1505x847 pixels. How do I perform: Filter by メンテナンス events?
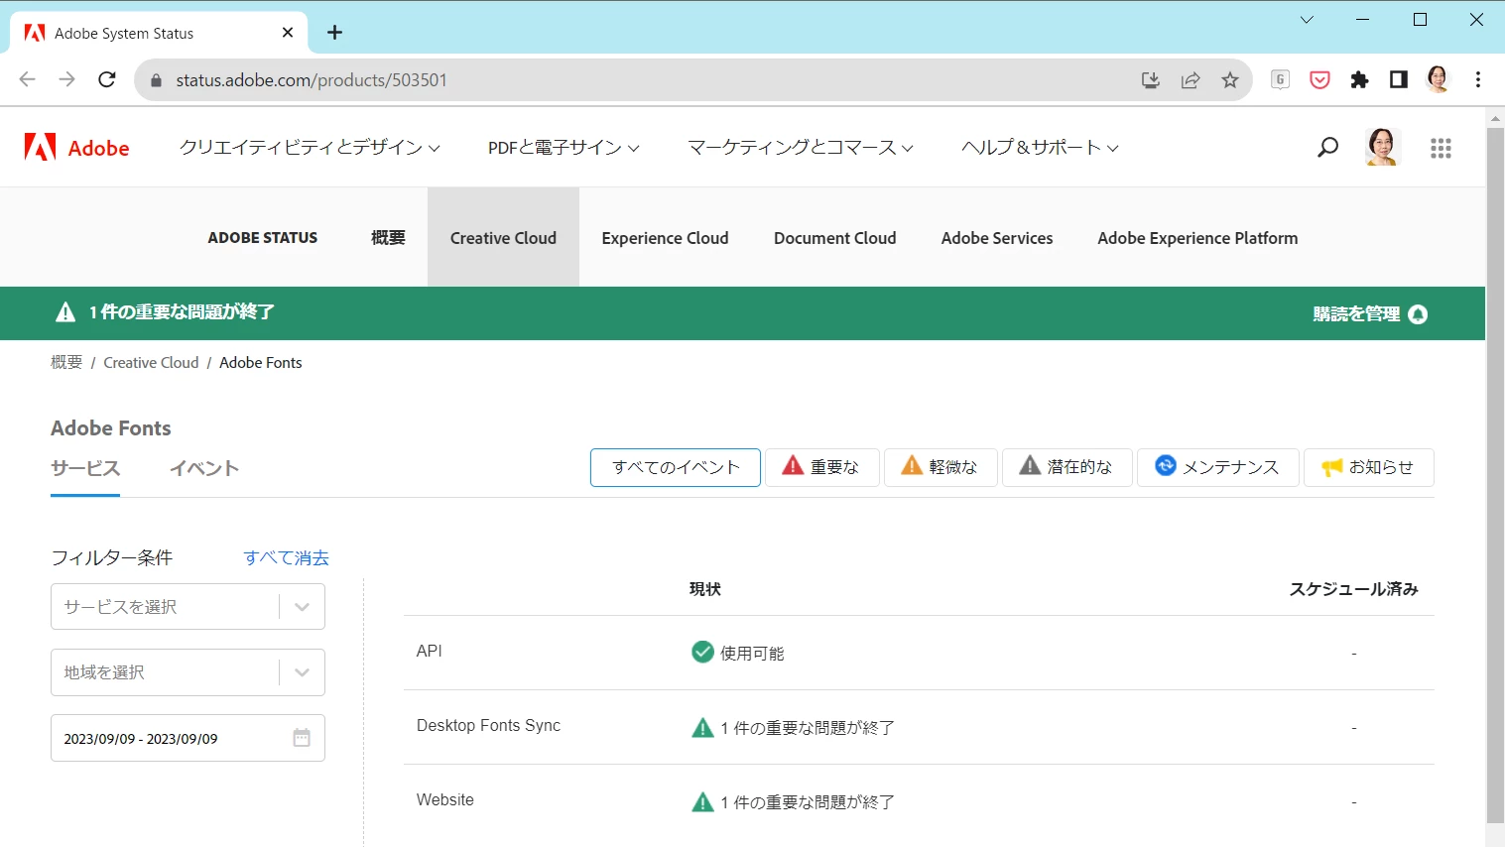1218,467
